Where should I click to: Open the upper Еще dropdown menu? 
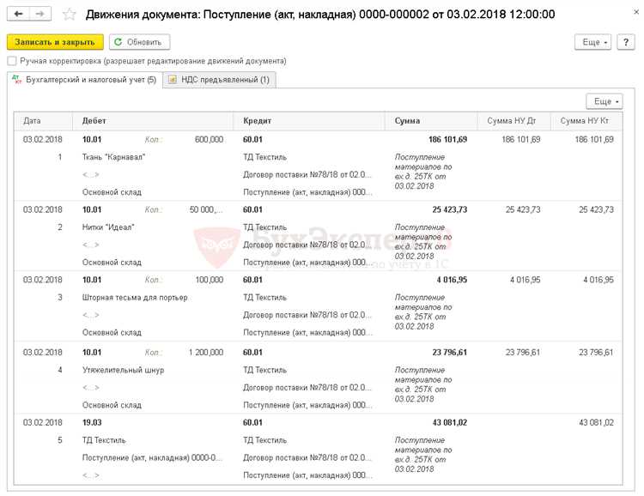(x=592, y=42)
